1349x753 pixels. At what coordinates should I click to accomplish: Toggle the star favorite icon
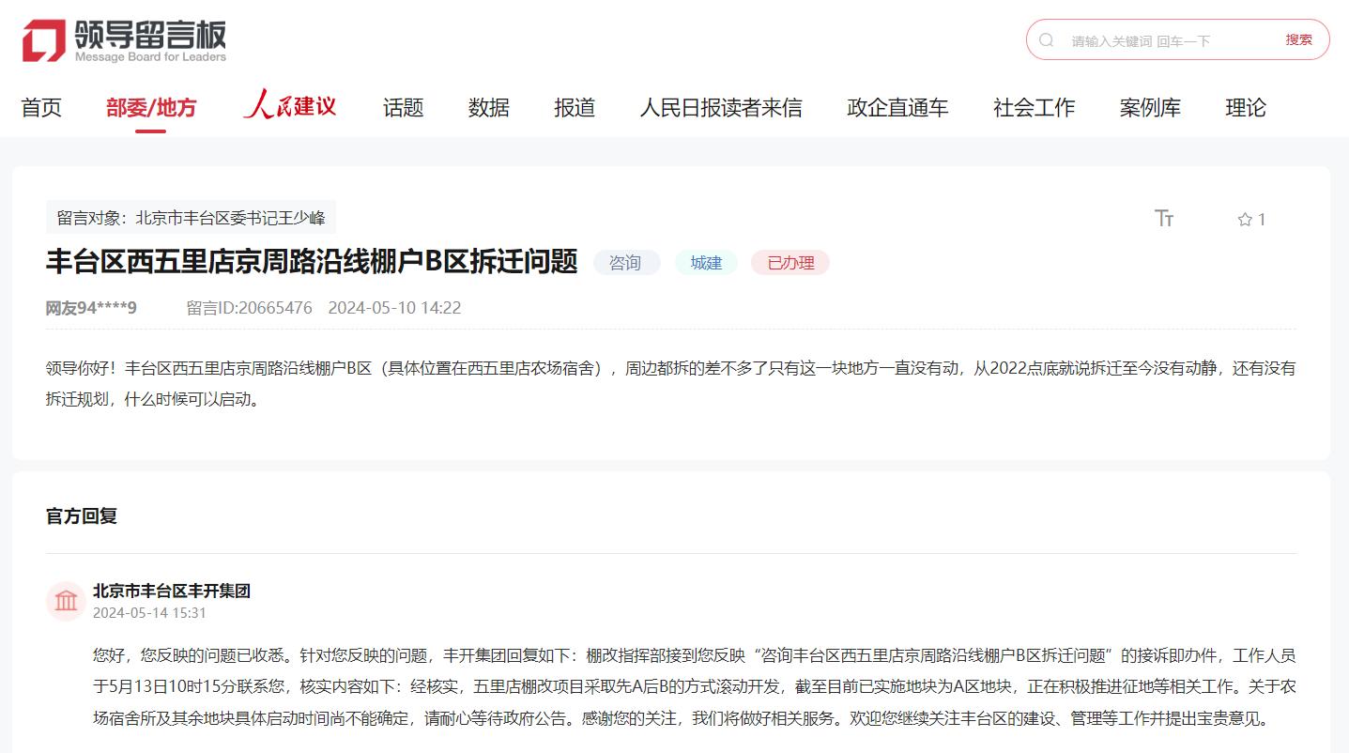1245,220
